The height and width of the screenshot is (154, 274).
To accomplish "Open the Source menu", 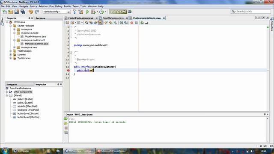I will tap(33, 6).
